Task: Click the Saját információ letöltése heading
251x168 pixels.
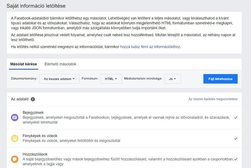Action: click(36, 6)
